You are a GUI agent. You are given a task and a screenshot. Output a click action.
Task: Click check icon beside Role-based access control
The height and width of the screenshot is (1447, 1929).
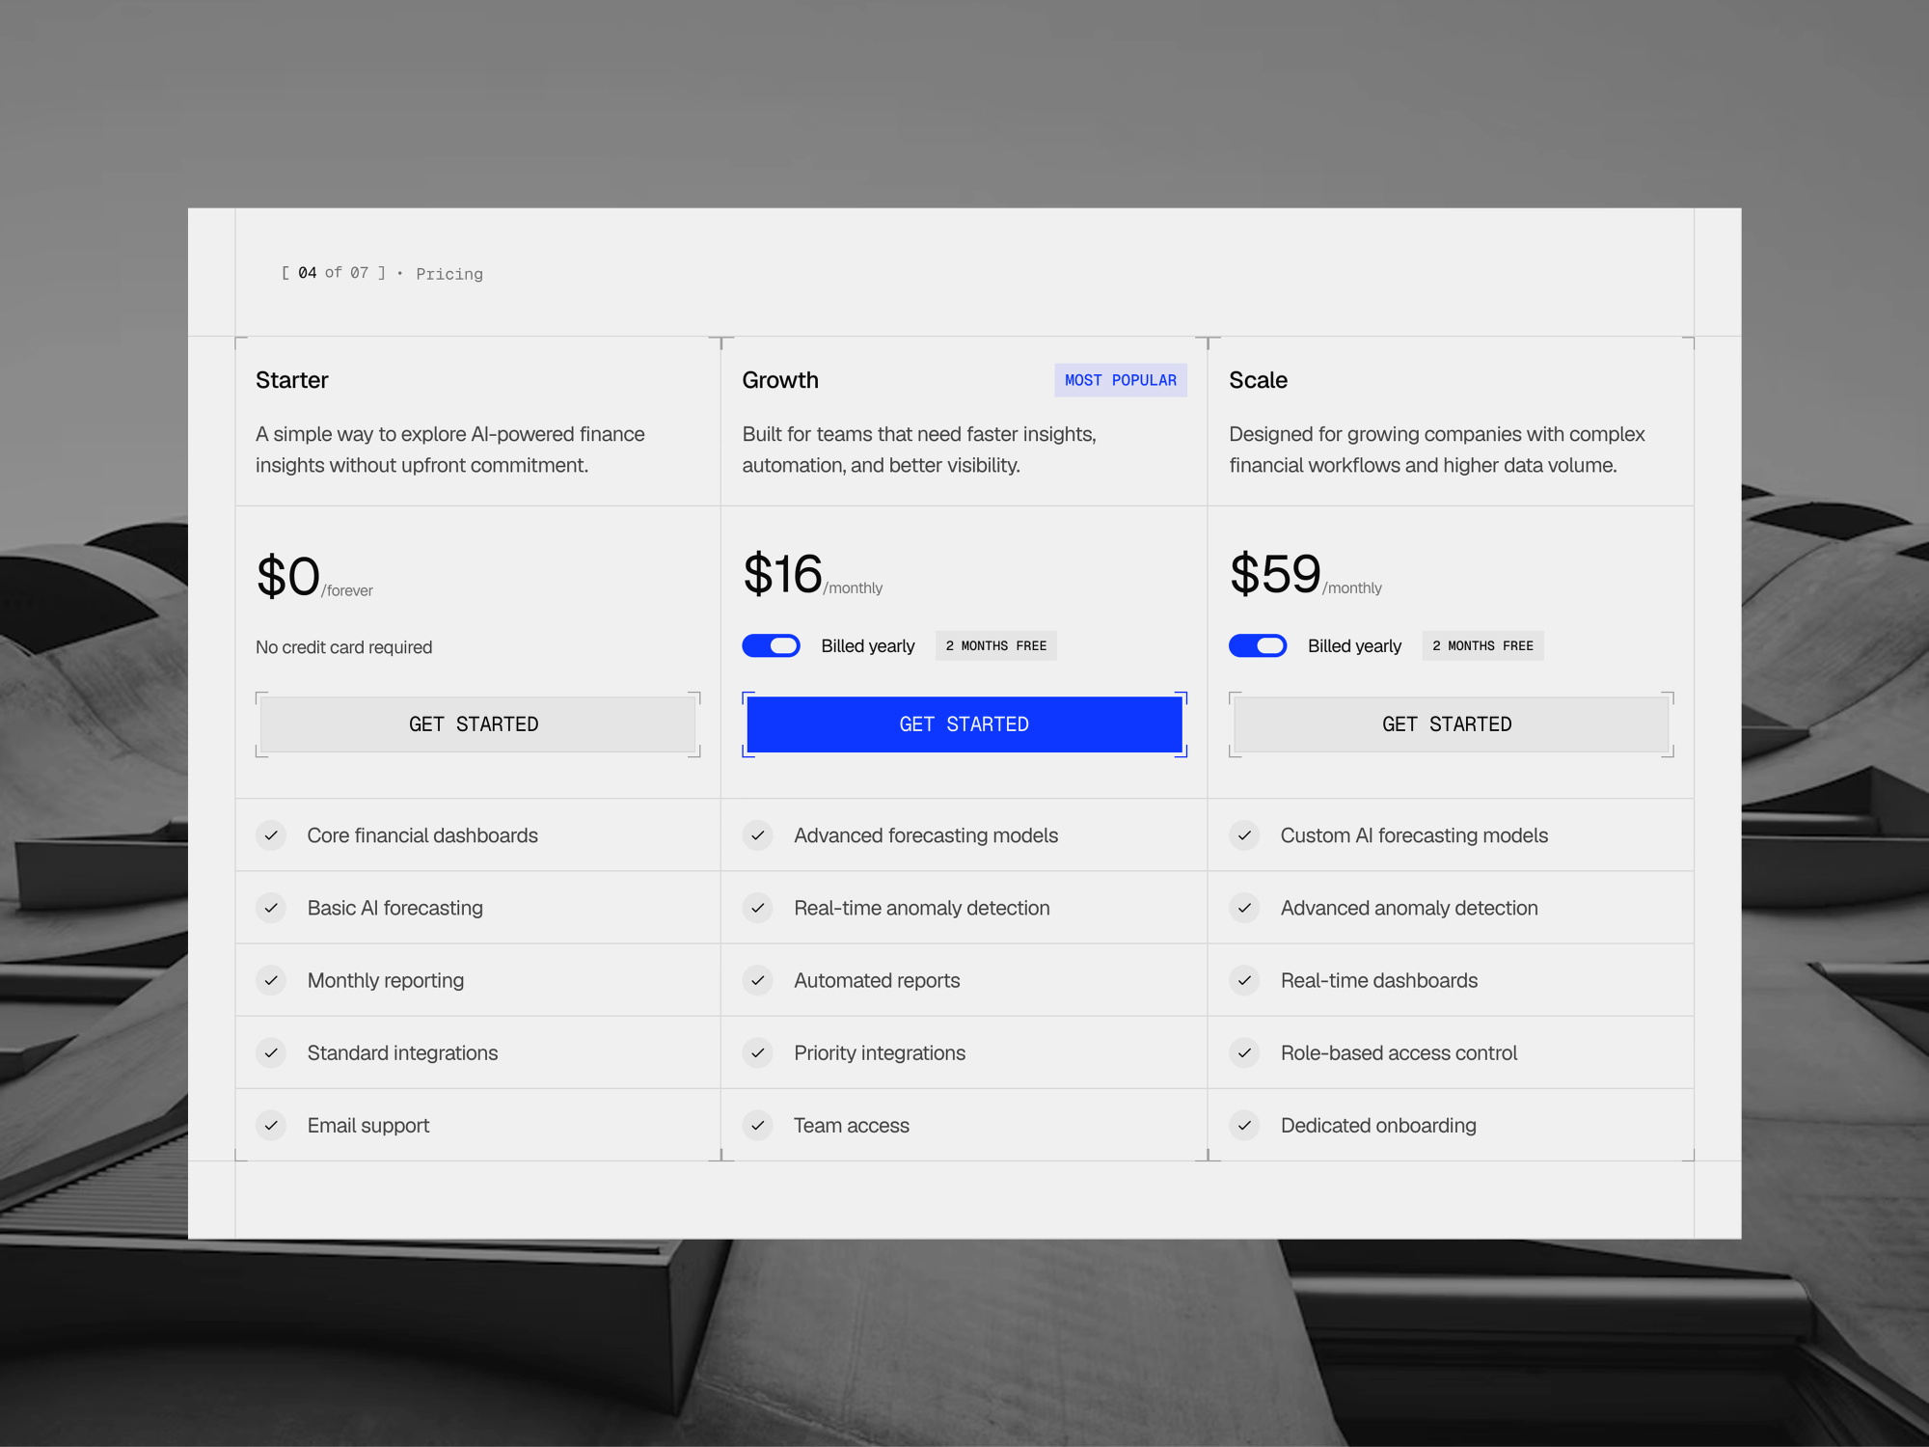click(x=1244, y=1052)
